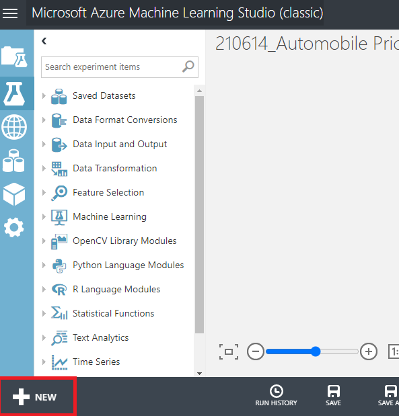Open the Settings gear sidebar icon
This screenshot has height=416, width=399.
pyautogui.click(x=14, y=227)
